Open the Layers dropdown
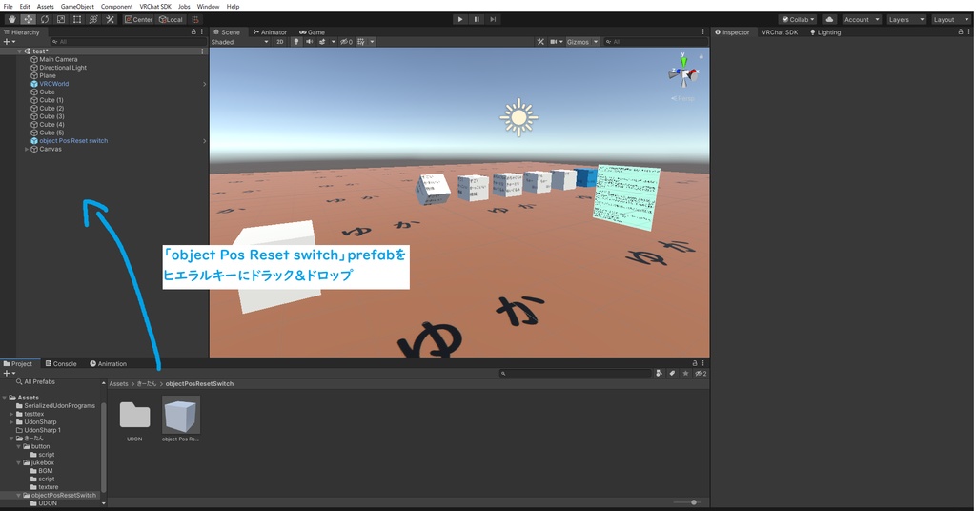 (x=905, y=19)
